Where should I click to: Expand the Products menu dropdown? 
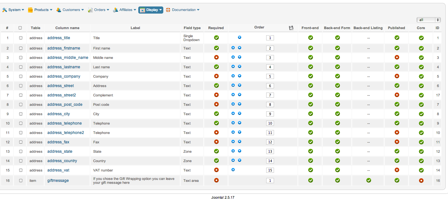[40, 10]
